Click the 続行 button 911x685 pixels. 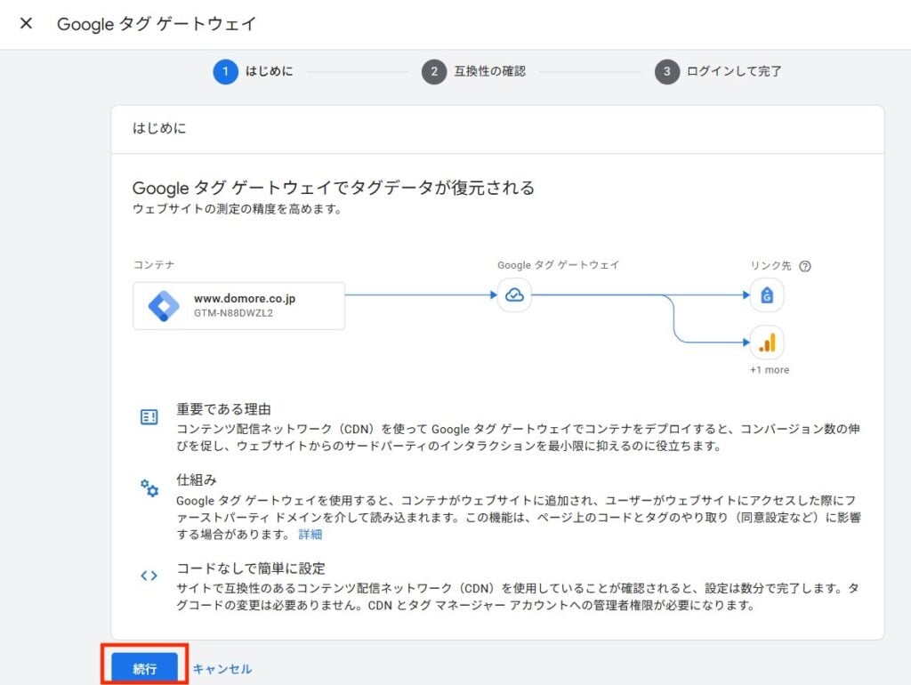145,668
